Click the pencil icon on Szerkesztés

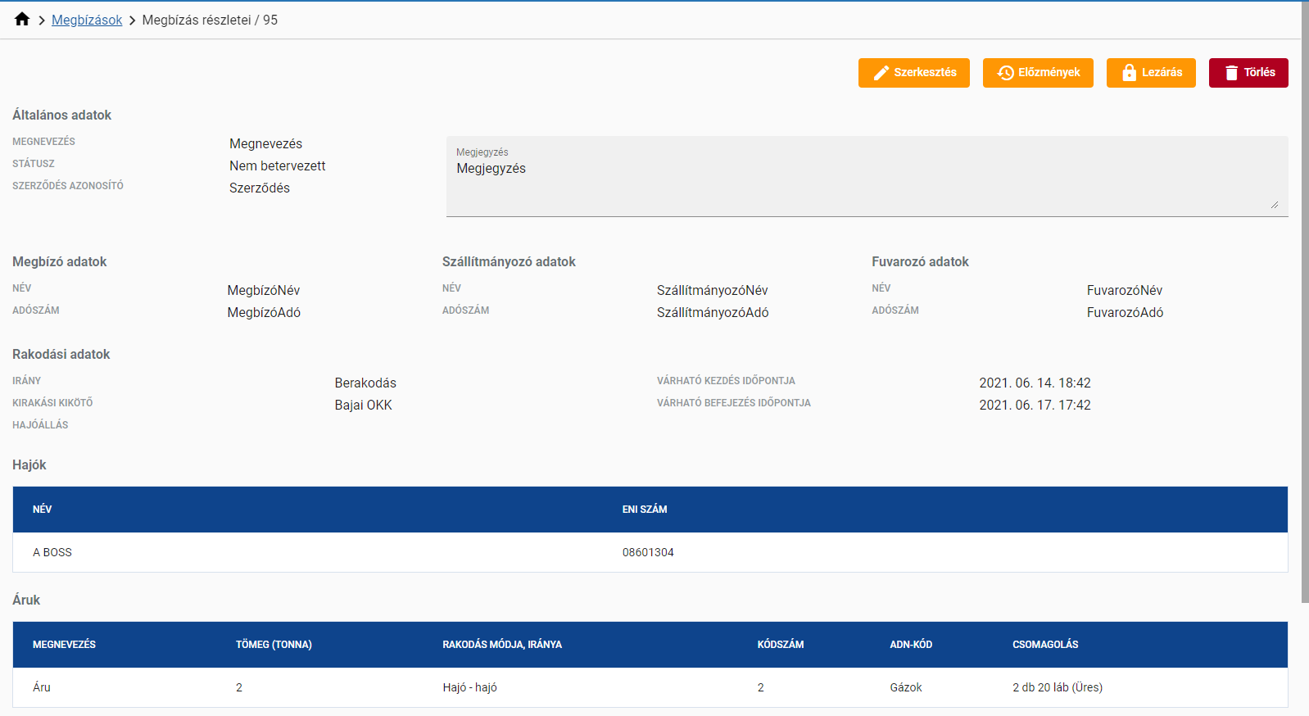point(881,73)
